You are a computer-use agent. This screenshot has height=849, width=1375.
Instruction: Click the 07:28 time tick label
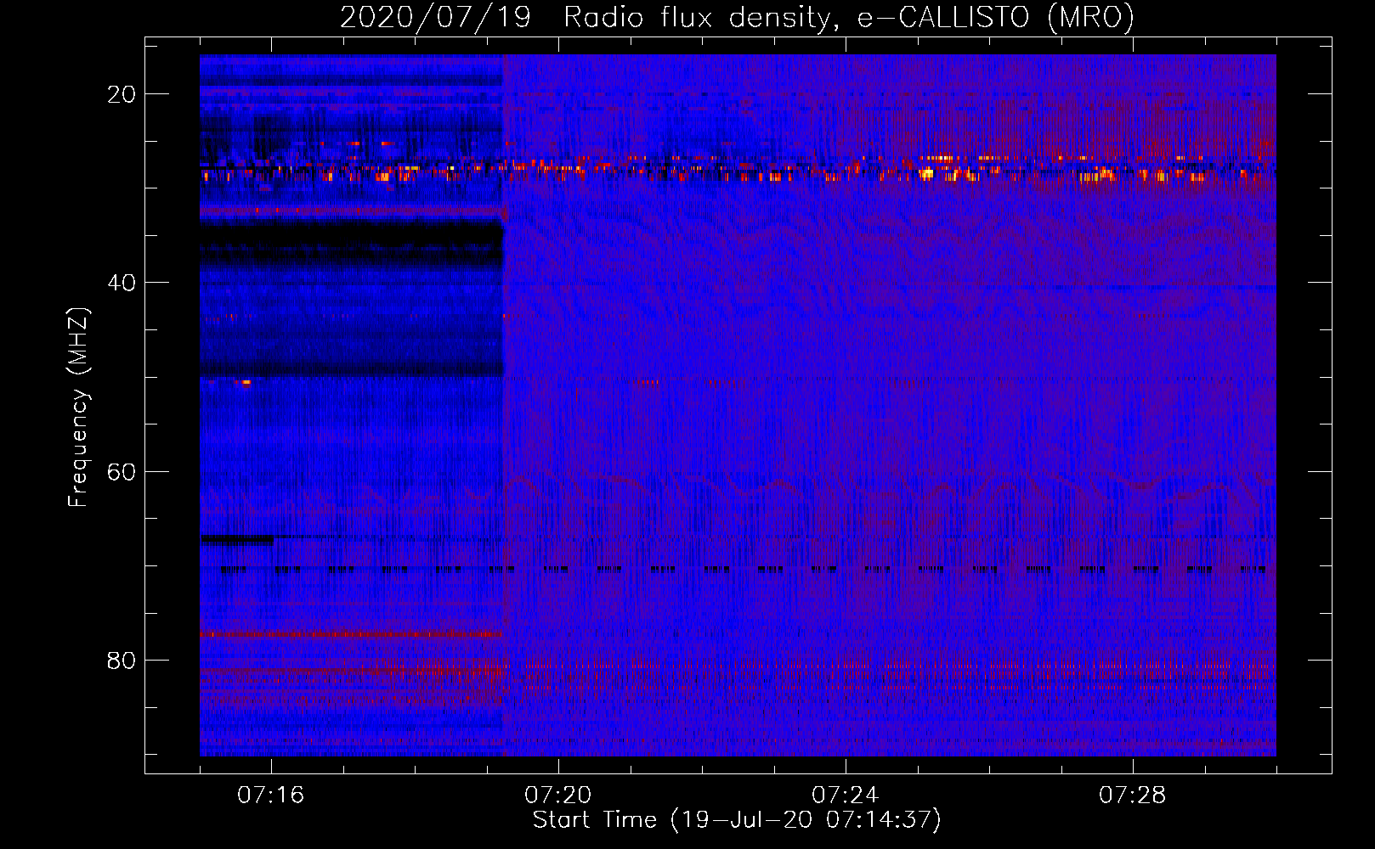point(1133,796)
